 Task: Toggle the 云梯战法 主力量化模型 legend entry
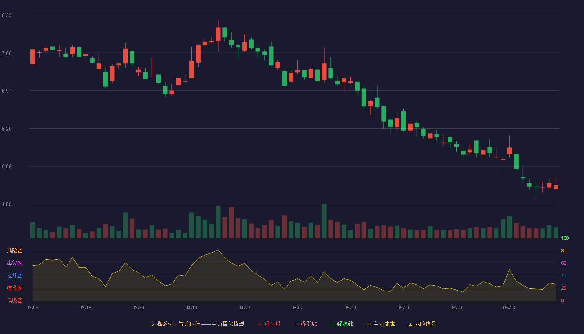coord(197,324)
